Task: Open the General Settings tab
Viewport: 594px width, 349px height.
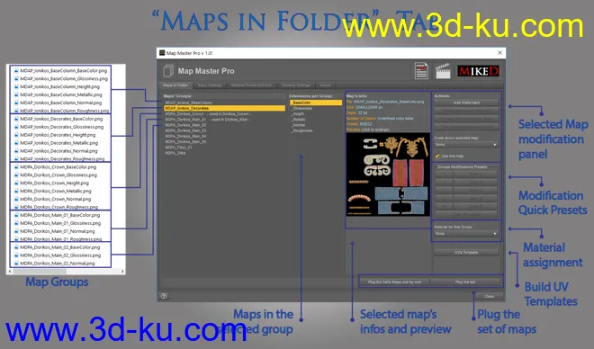Action: 296,85
